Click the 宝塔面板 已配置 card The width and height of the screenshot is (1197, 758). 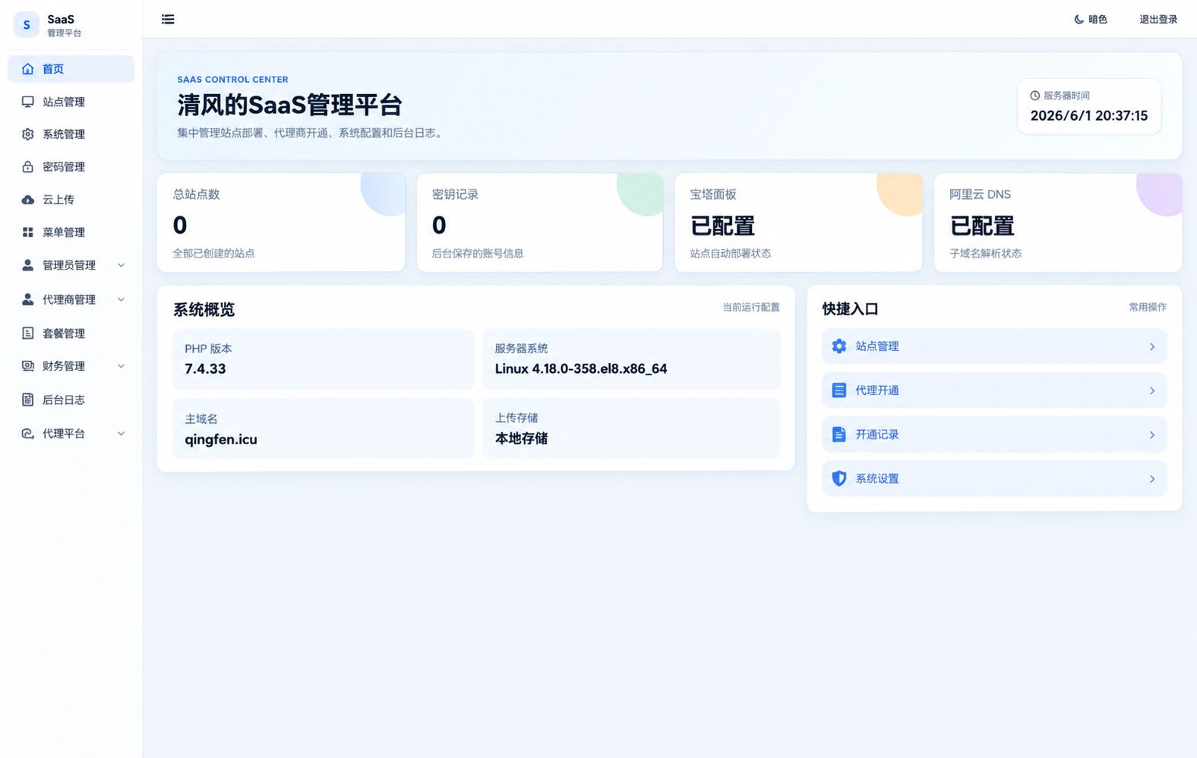[x=799, y=223]
